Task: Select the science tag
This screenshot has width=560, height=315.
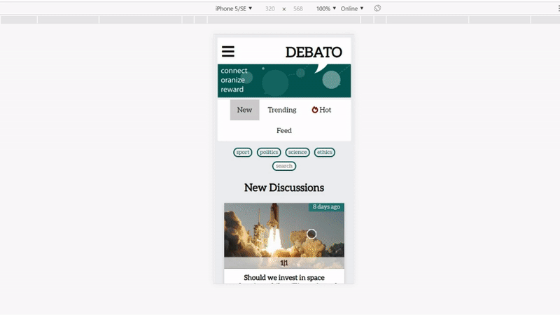Action: click(x=297, y=152)
